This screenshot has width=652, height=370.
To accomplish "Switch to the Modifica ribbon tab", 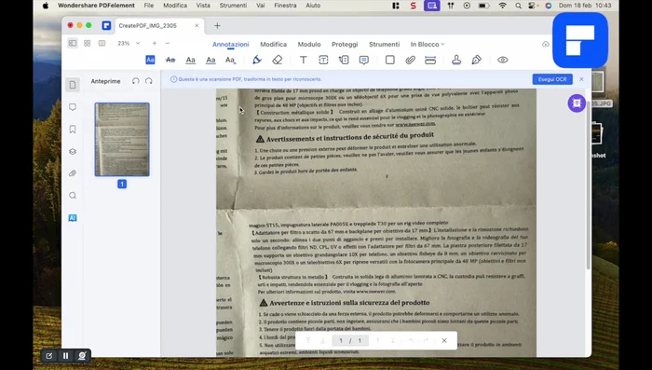I will coord(273,44).
